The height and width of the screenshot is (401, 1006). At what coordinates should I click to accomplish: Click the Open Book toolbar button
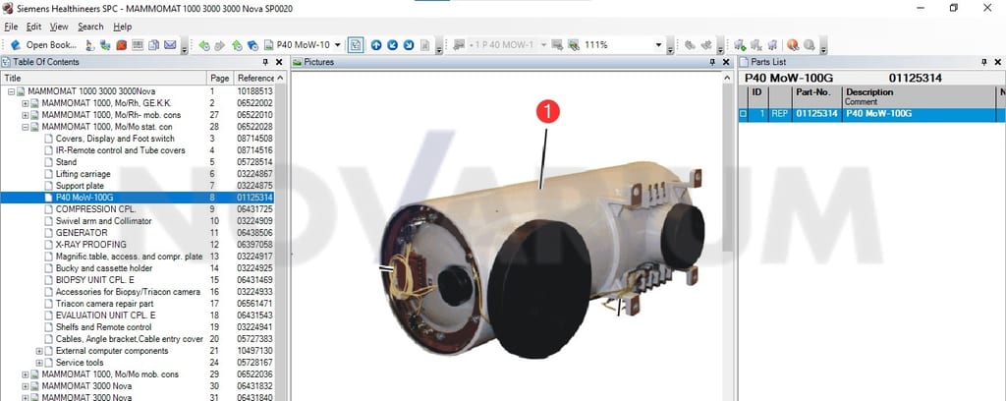[x=43, y=45]
